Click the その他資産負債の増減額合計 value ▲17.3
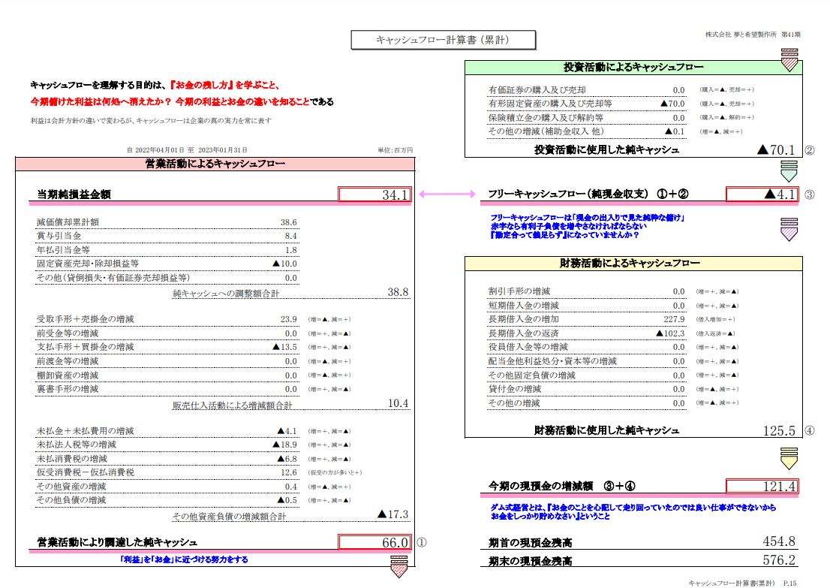The height and width of the screenshot is (588, 830). coord(392,514)
